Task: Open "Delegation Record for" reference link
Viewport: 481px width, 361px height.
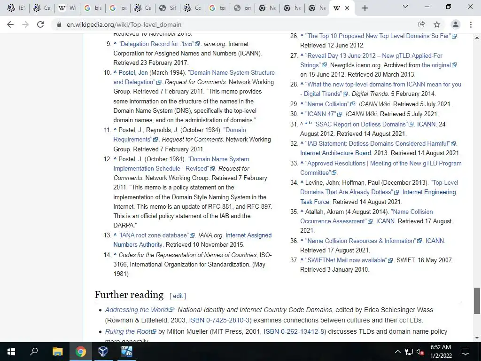Action: coord(159,44)
